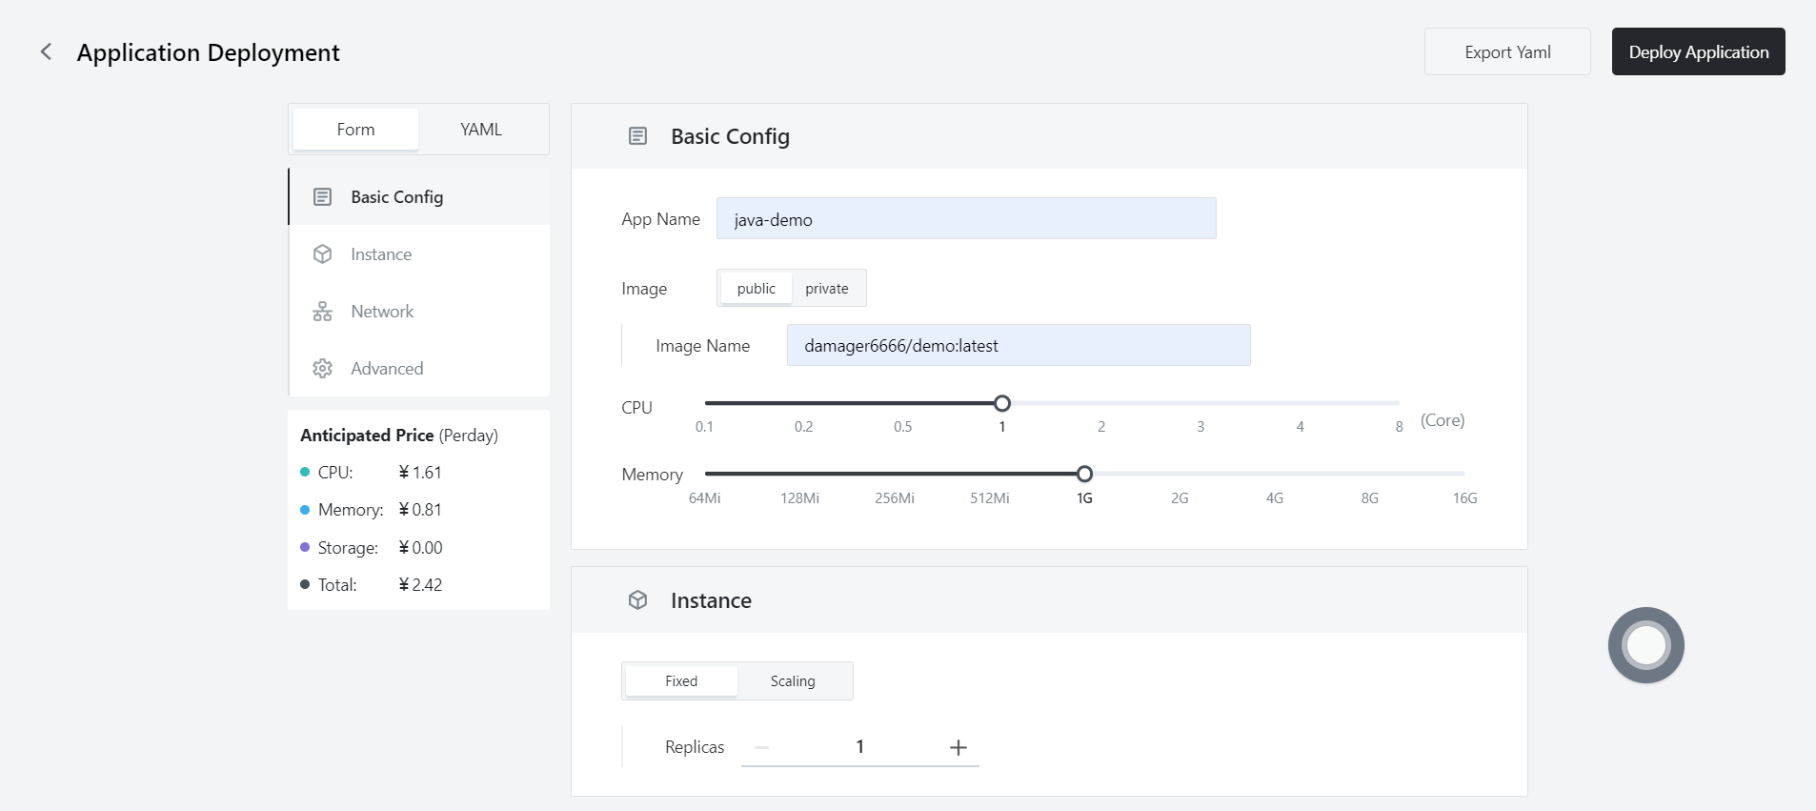Jump to Network section in sidebar

click(419, 312)
